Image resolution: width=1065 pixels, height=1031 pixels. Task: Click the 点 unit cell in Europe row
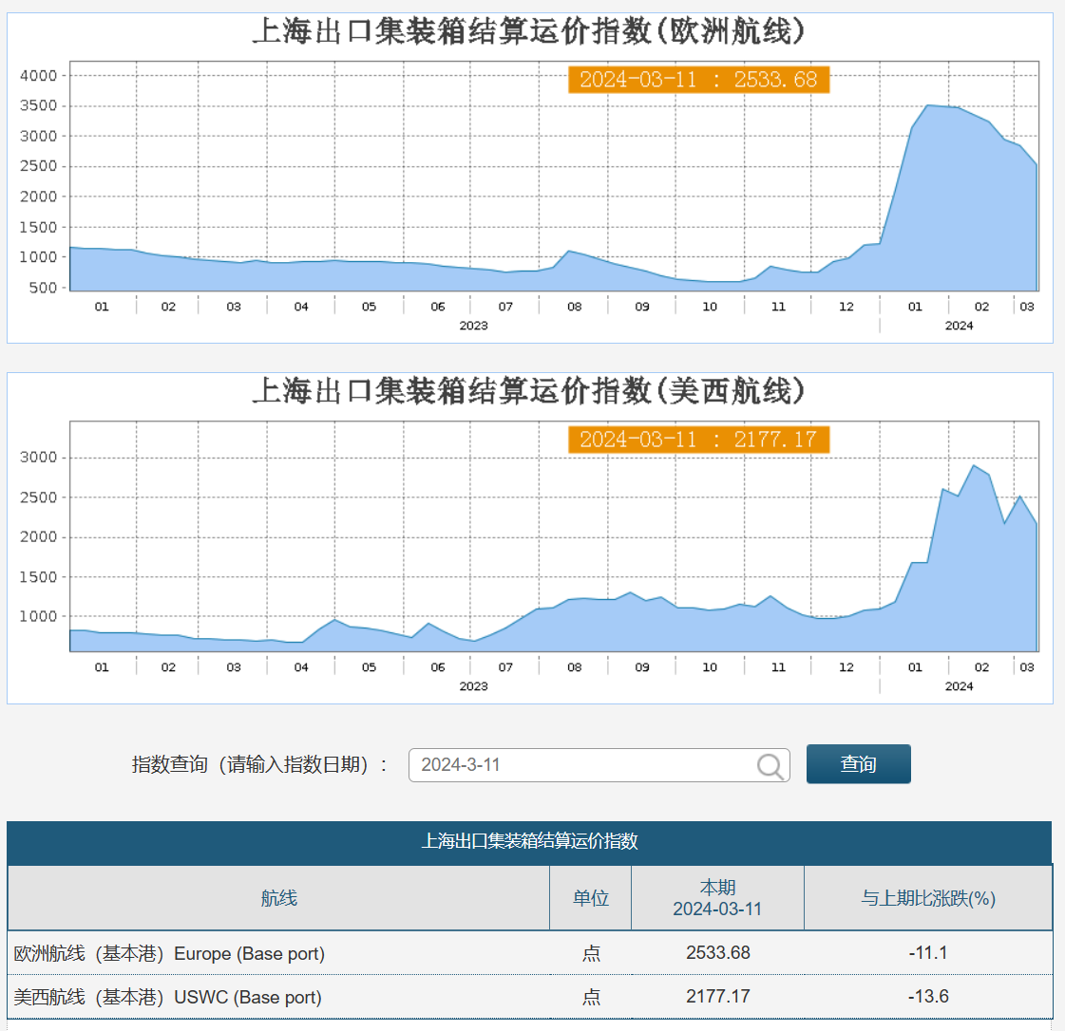coord(591,953)
